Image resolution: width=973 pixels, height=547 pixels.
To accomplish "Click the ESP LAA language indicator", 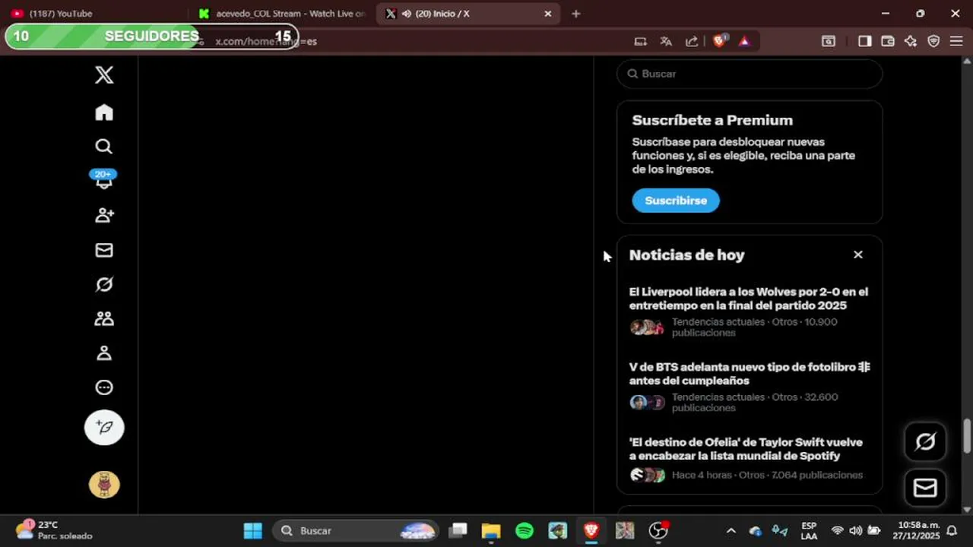I will 809,530.
